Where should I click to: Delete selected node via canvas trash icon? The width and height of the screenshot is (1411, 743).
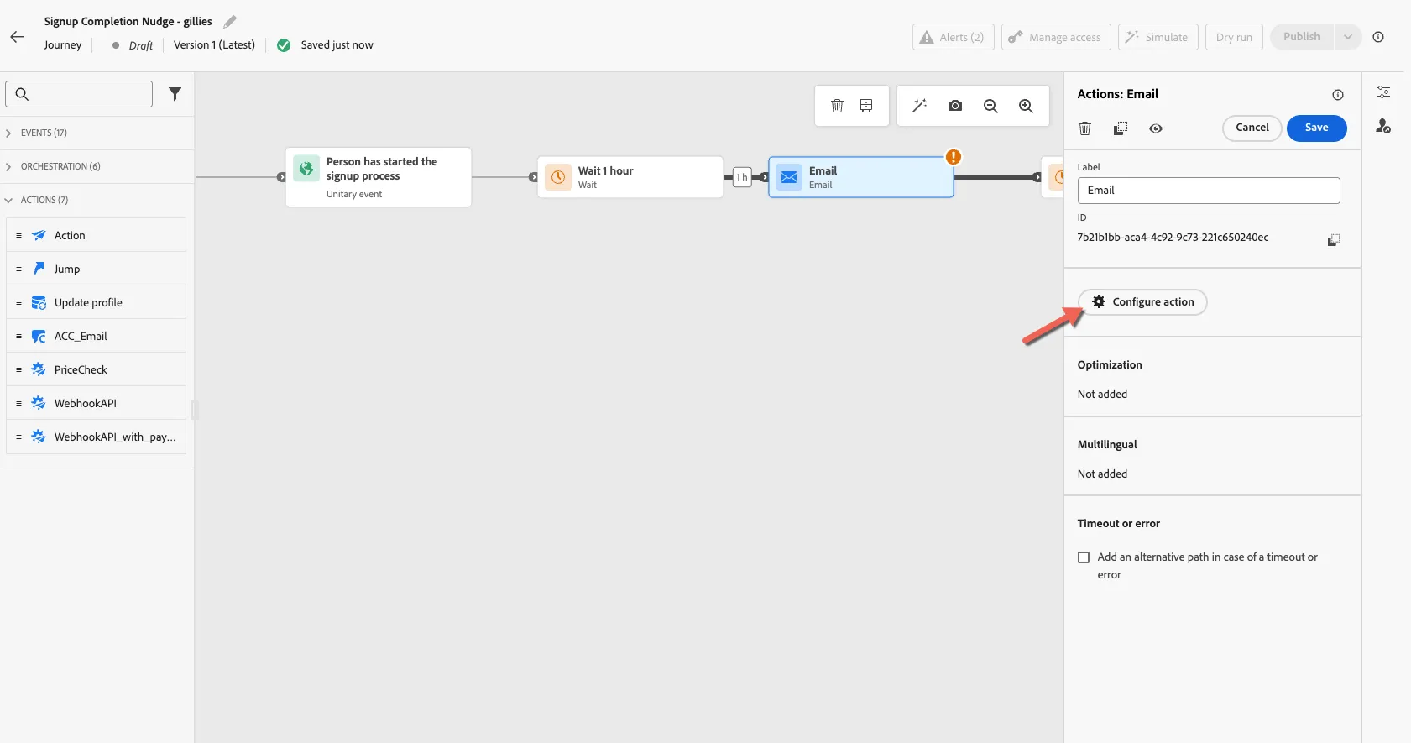click(x=837, y=106)
